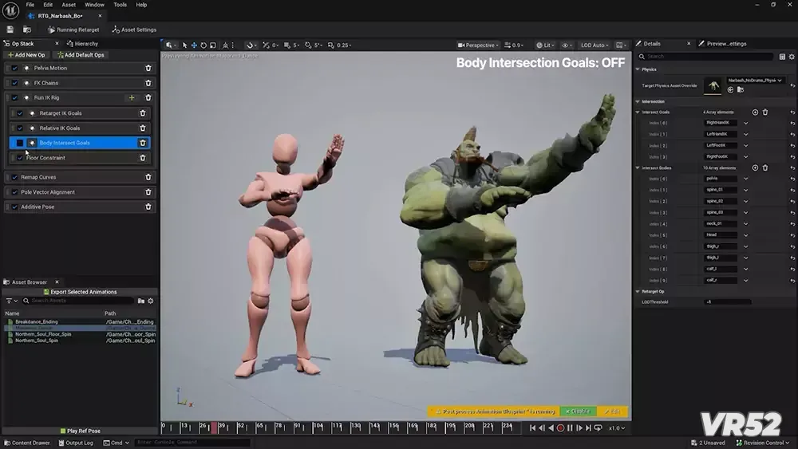Screen dimensions: 798x449
Task: Add an element to the Intersect Goals array
Action: [755, 112]
